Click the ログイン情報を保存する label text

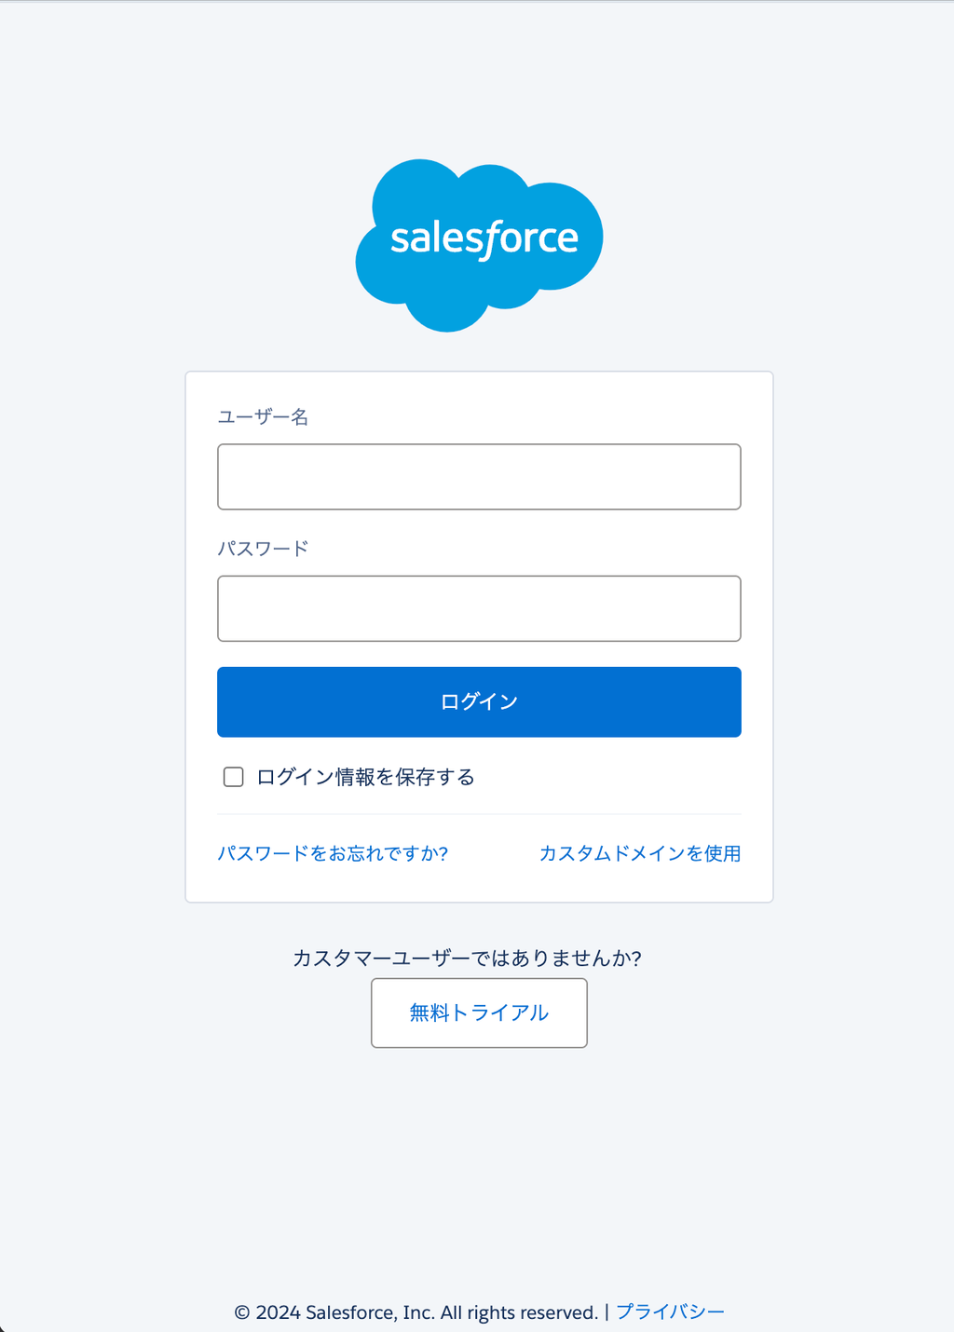tap(365, 777)
